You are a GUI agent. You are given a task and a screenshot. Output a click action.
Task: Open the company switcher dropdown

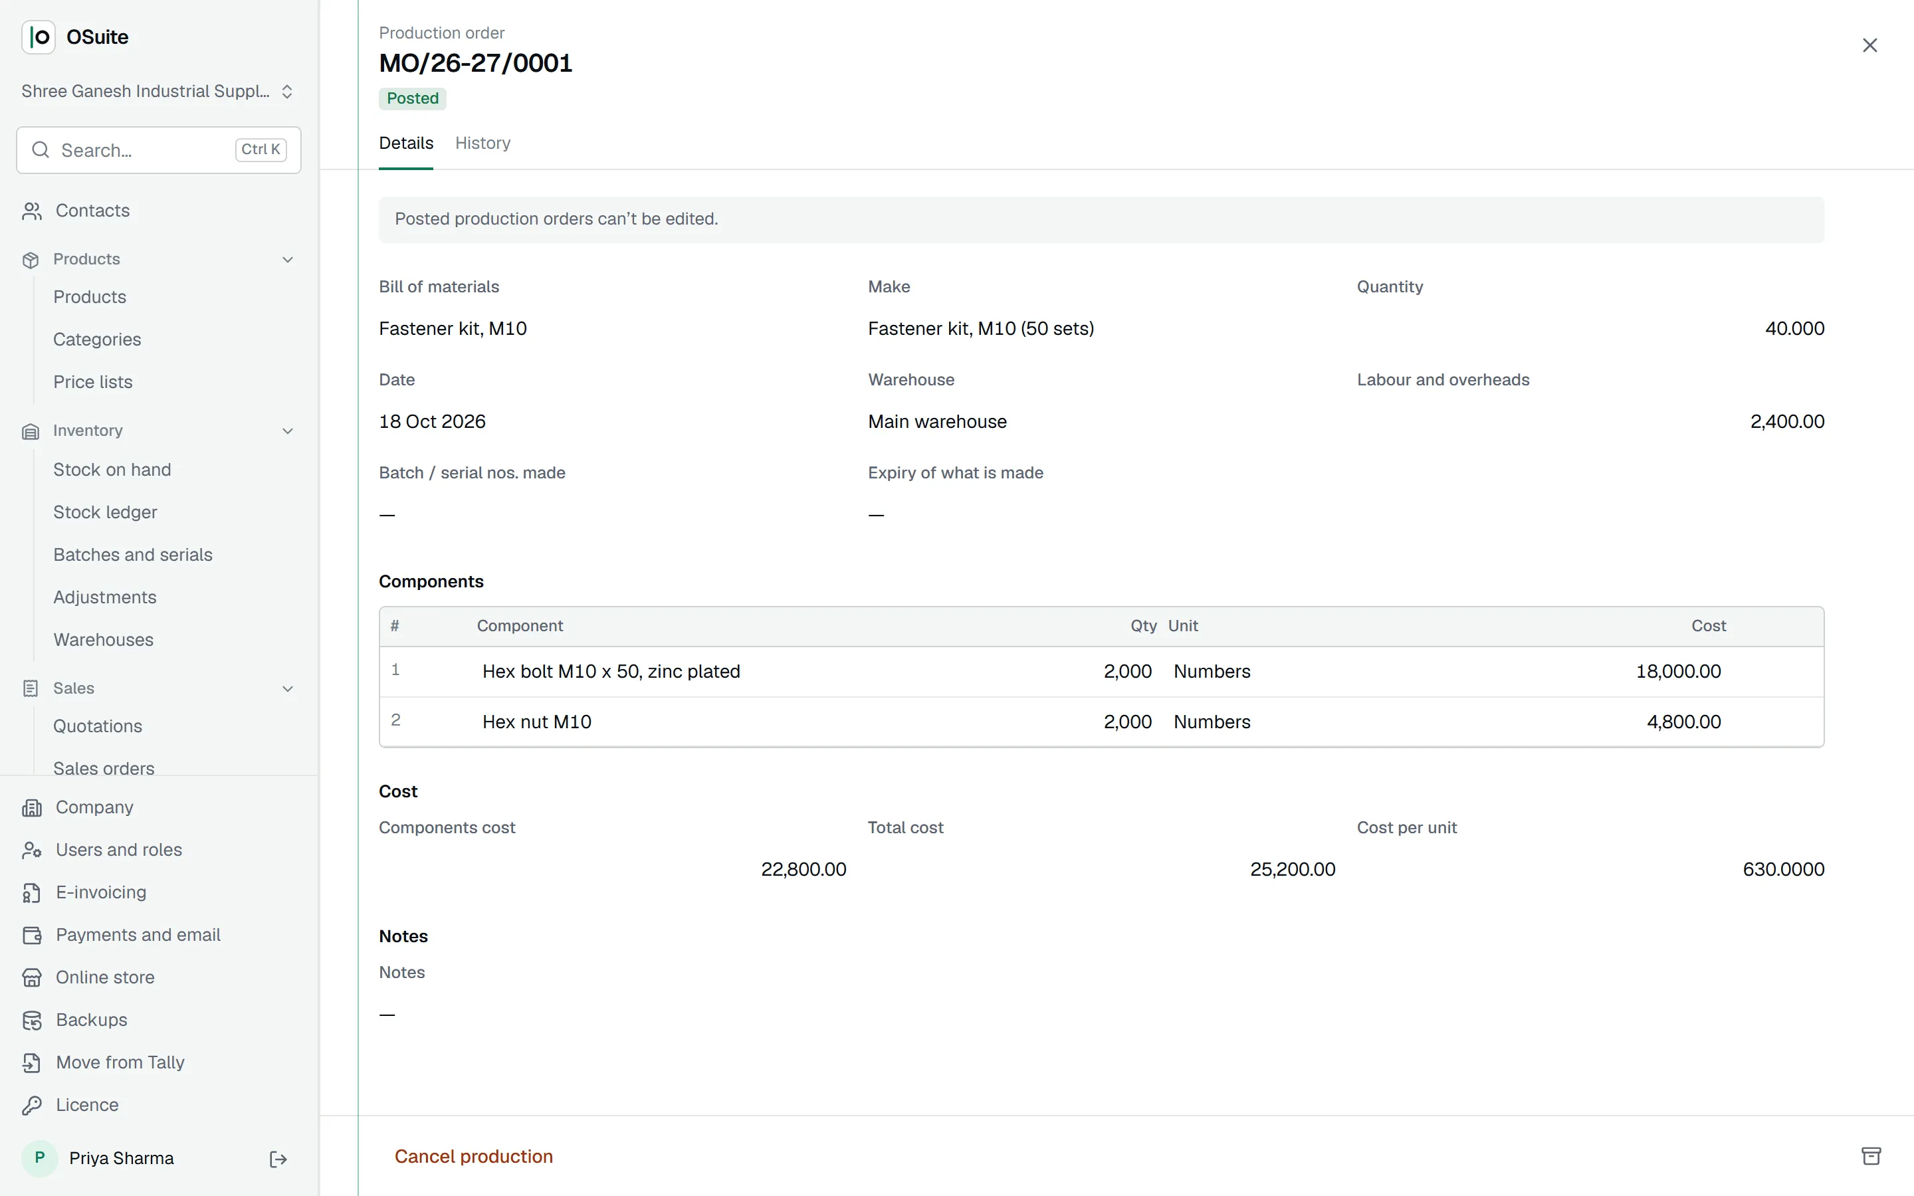[x=158, y=92]
